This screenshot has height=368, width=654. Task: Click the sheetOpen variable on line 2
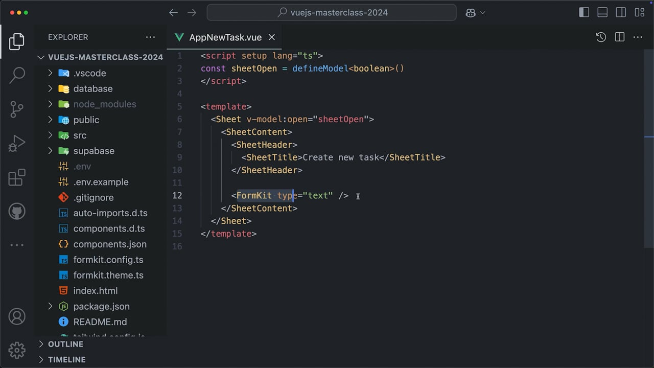pyautogui.click(x=254, y=68)
